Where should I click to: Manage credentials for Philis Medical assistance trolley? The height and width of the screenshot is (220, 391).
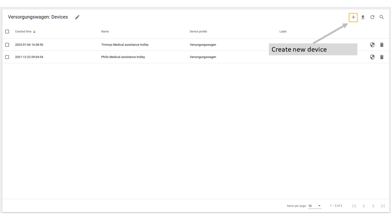(x=372, y=57)
